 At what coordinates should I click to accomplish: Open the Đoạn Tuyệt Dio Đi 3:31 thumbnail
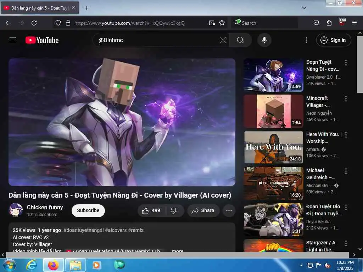coord(274,220)
